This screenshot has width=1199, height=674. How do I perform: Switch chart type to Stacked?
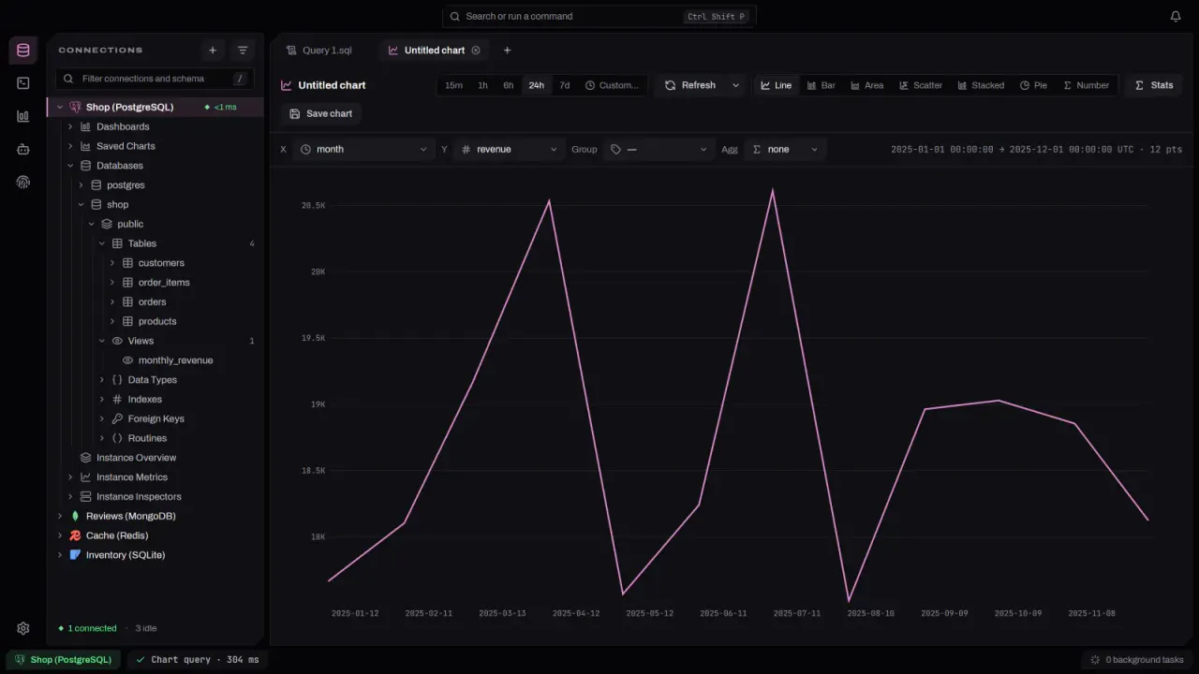pos(981,85)
